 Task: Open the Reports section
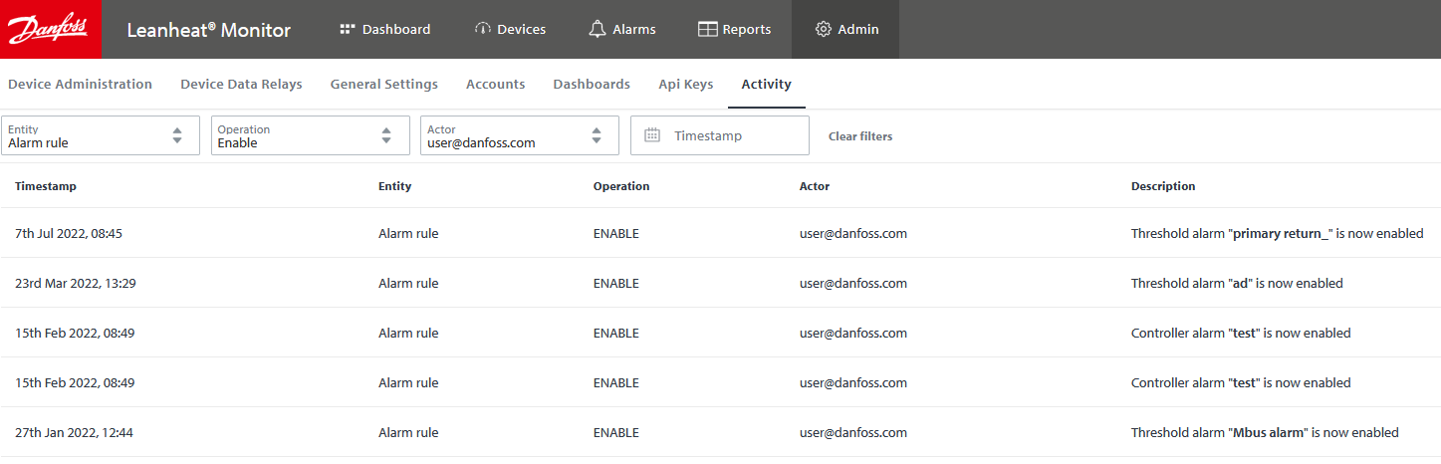pos(734,29)
